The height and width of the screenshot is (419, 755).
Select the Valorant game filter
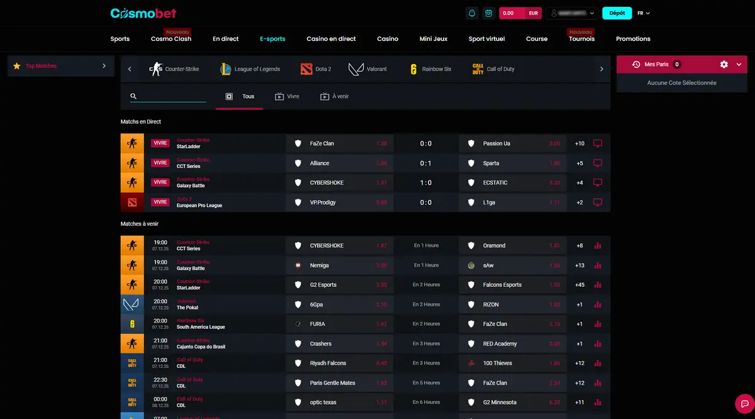[368, 69]
